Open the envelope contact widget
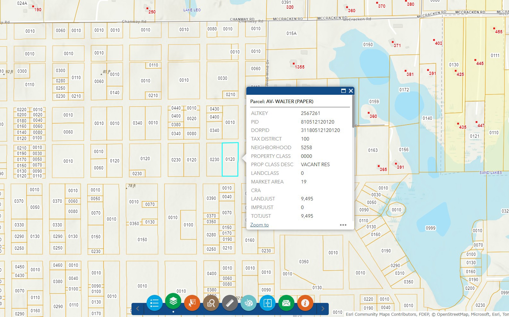The width and height of the screenshot is (509, 317). pos(286,303)
